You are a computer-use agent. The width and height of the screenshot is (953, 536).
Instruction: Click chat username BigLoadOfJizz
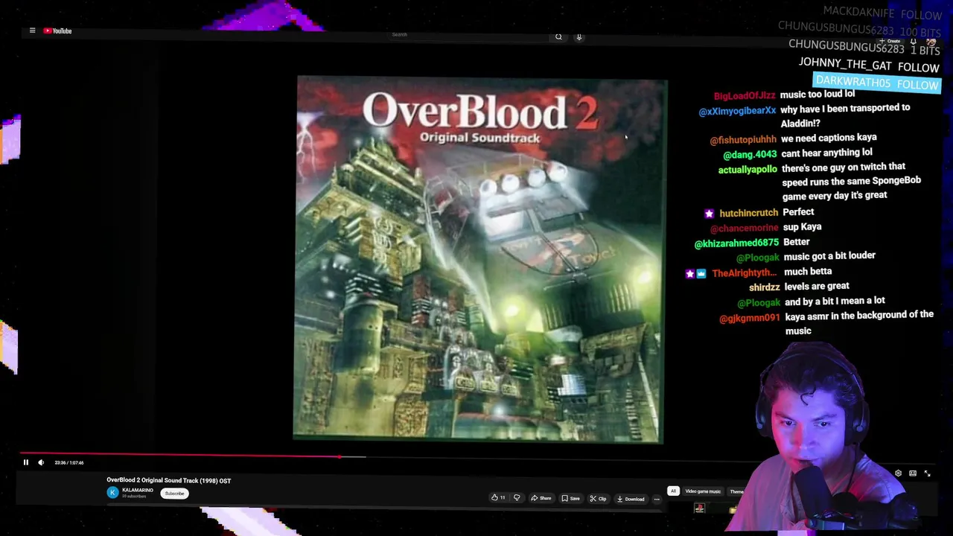[745, 96]
